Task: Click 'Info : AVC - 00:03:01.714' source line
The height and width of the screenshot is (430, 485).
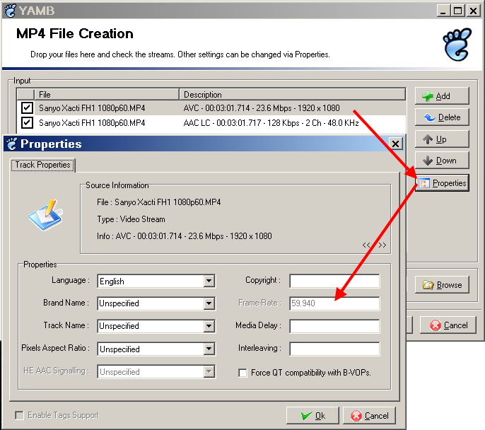Action: pyautogui.click(x=185, y=236)
